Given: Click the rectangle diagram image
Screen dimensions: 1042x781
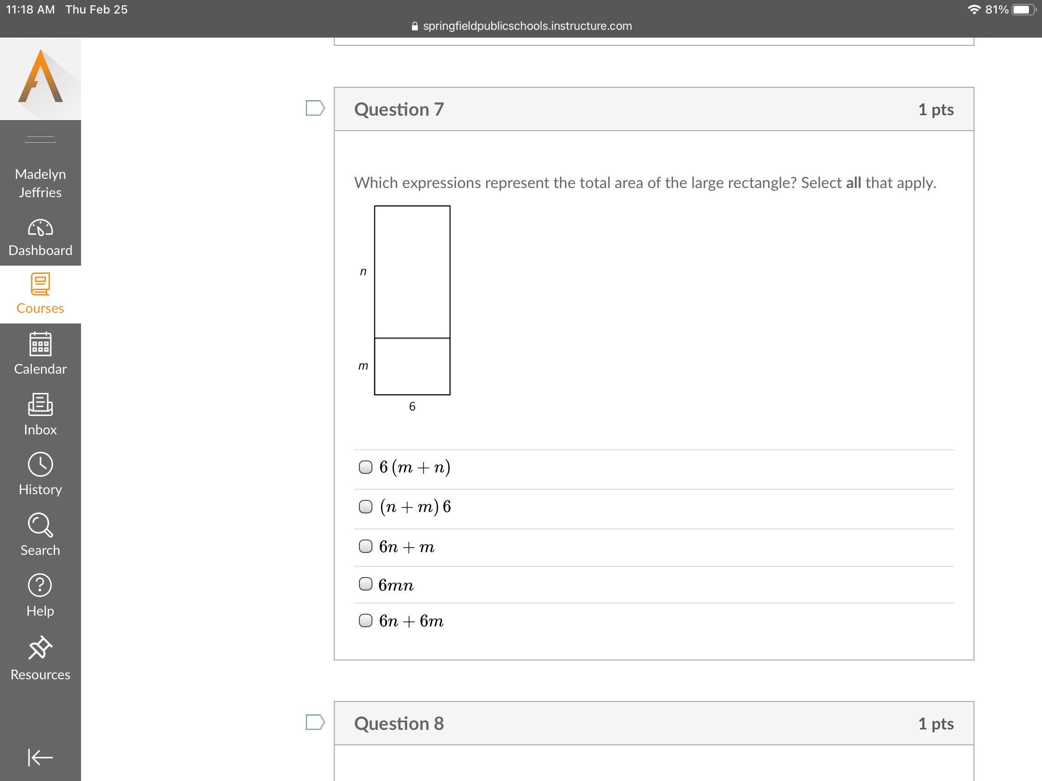Looking at the screenshot, I should tap(412, 301).
